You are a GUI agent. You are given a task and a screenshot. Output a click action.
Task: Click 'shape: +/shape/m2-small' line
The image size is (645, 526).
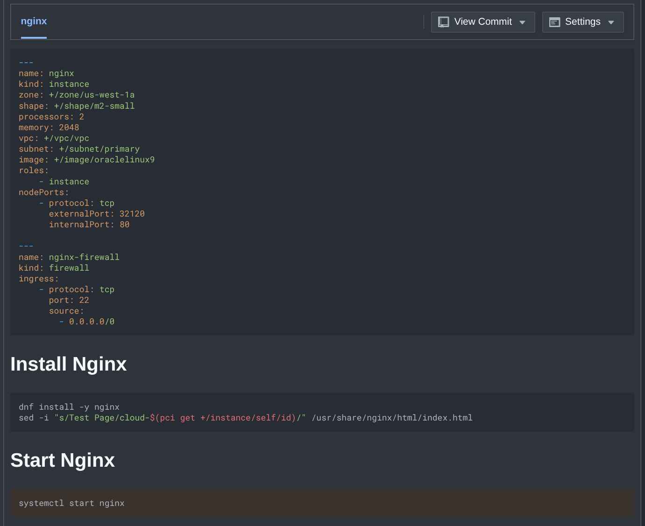coord(77,106)
